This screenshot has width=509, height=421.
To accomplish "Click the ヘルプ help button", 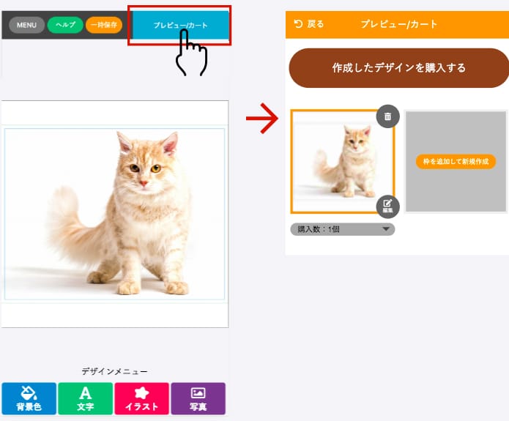I will click(65, 25).
